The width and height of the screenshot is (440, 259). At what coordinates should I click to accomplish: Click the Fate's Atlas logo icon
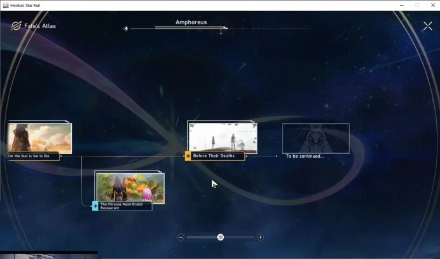[x=16, y=26]
